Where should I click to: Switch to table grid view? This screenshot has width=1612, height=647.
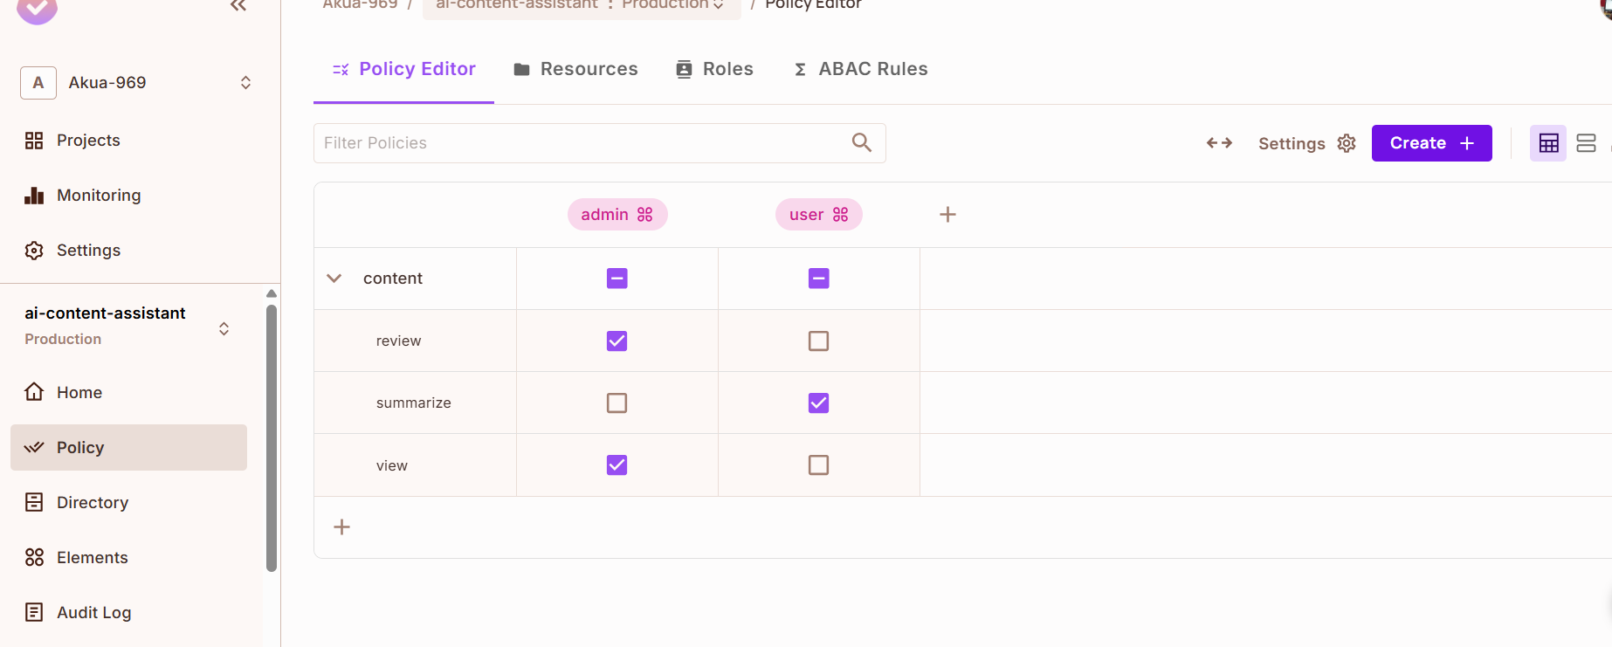[1548, 143]
